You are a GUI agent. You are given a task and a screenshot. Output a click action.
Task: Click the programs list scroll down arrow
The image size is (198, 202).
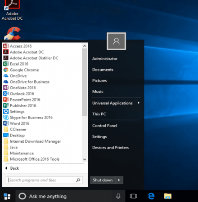click(85, 159)
